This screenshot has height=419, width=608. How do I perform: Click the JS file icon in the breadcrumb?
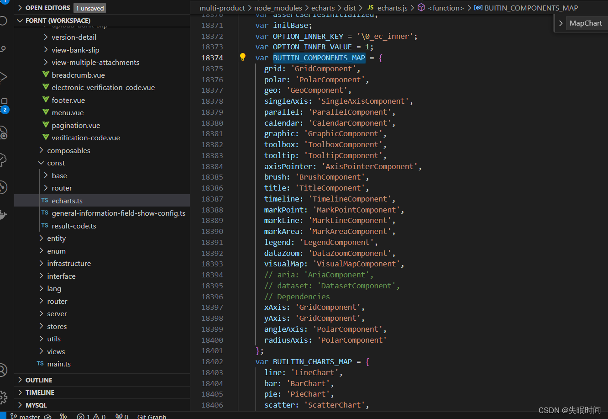pyautogui.click(x=371, y=8)
